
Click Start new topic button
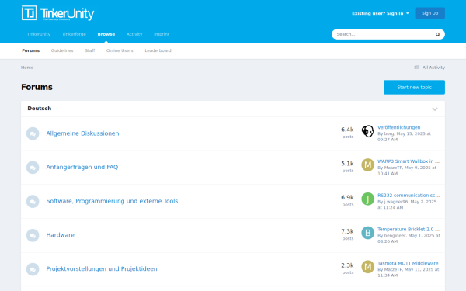414,87
